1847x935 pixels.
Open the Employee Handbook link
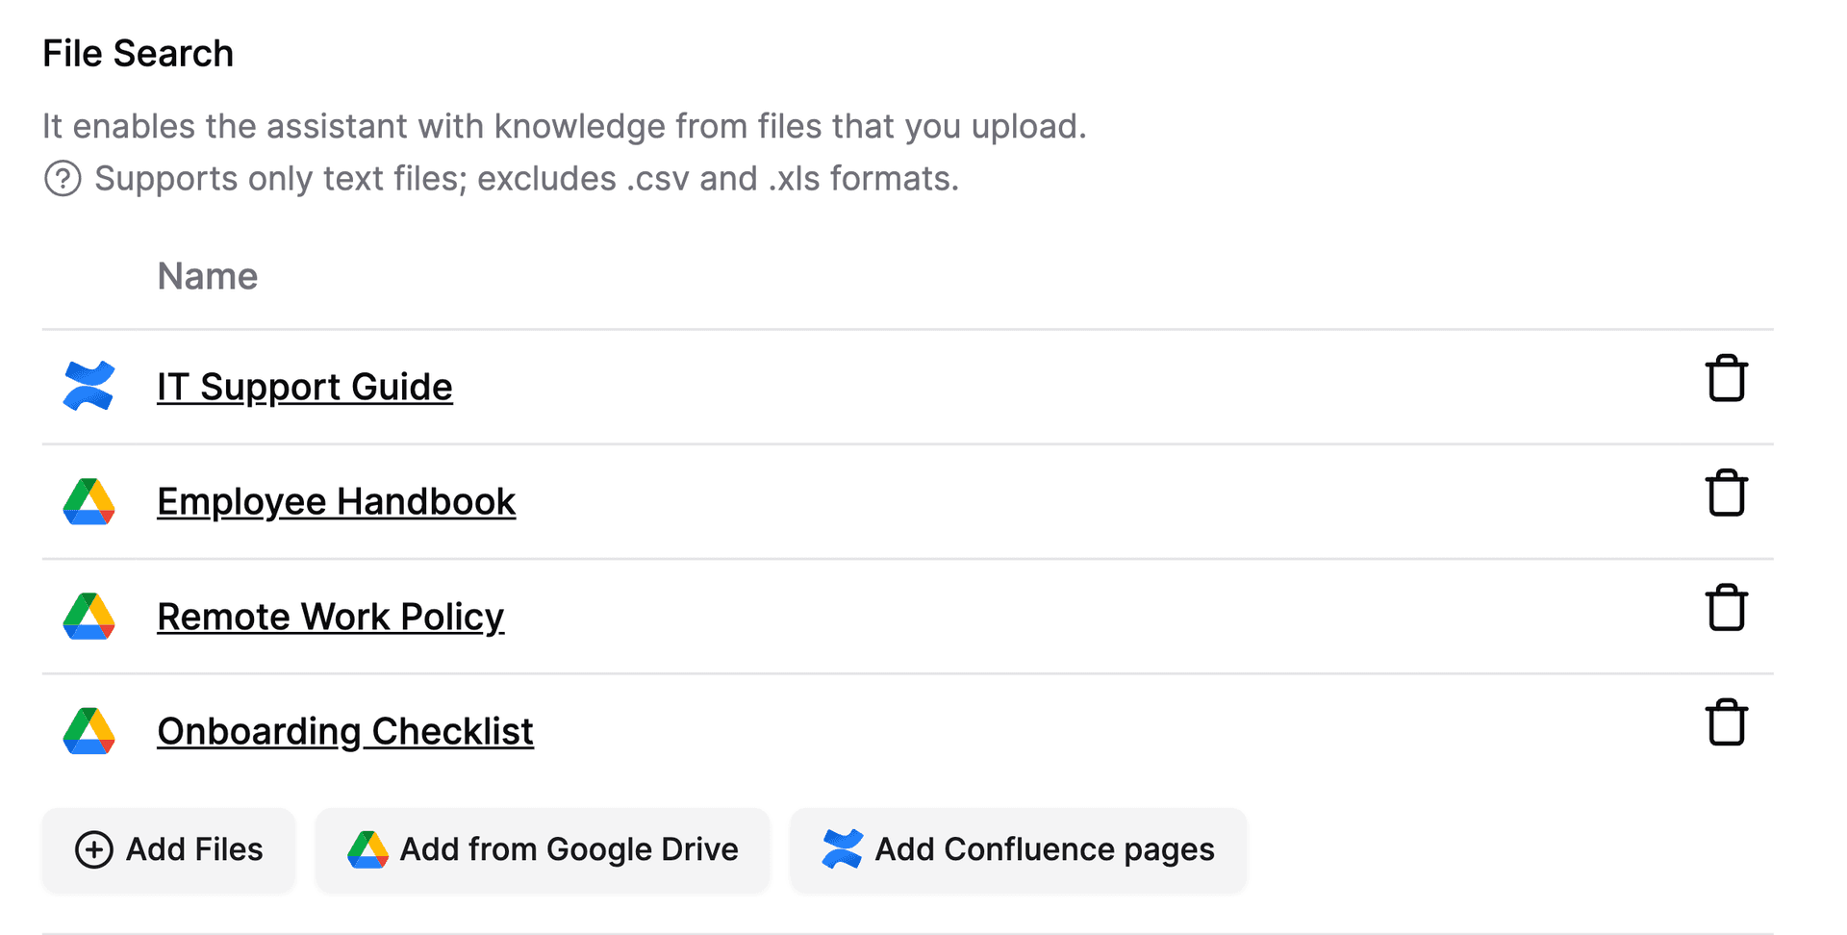click(x=336, y=501)
